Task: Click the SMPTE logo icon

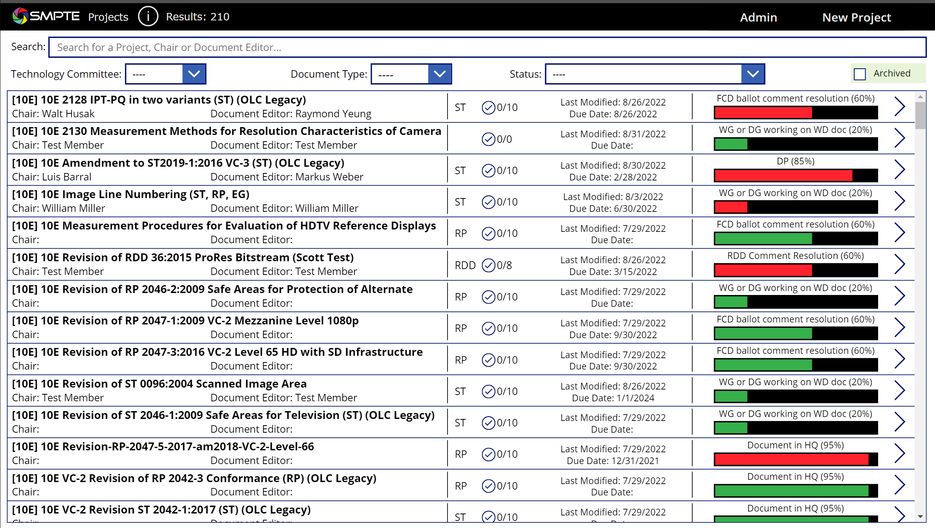Action: 20,16
